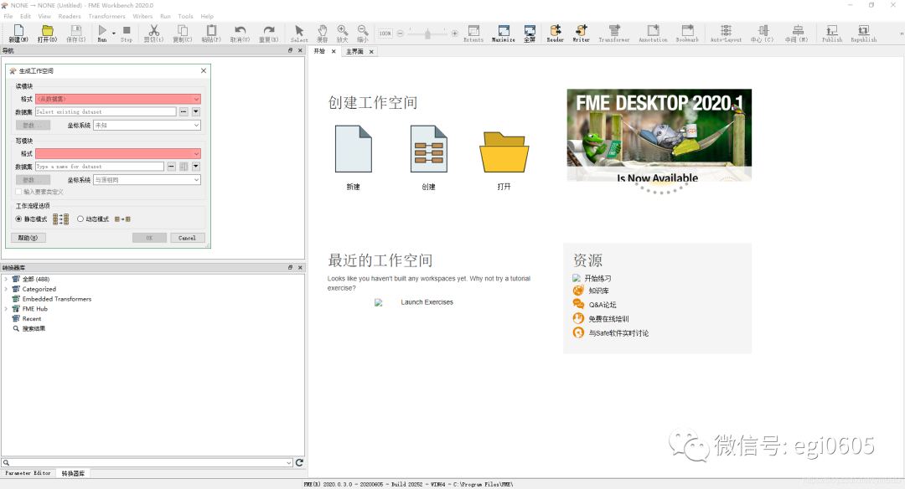The image size is (905, 489).
Task: Open the Tools menu
Action: click(185, 16)
